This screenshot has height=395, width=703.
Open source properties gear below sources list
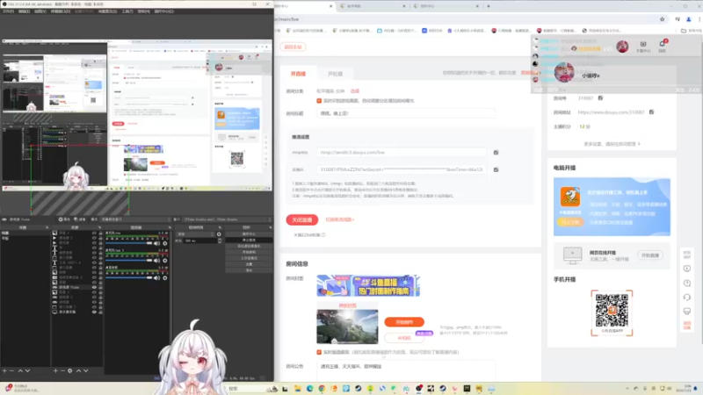70,370
